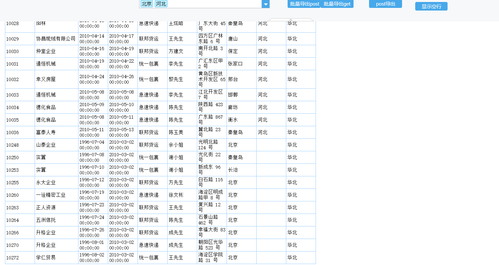Select order ID cell 10032
This screenshot has height=265, width=499.
click(x=20, y=79)
